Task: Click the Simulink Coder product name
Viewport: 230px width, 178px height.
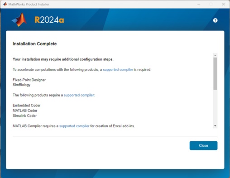Action: click(x=24, y=115)
